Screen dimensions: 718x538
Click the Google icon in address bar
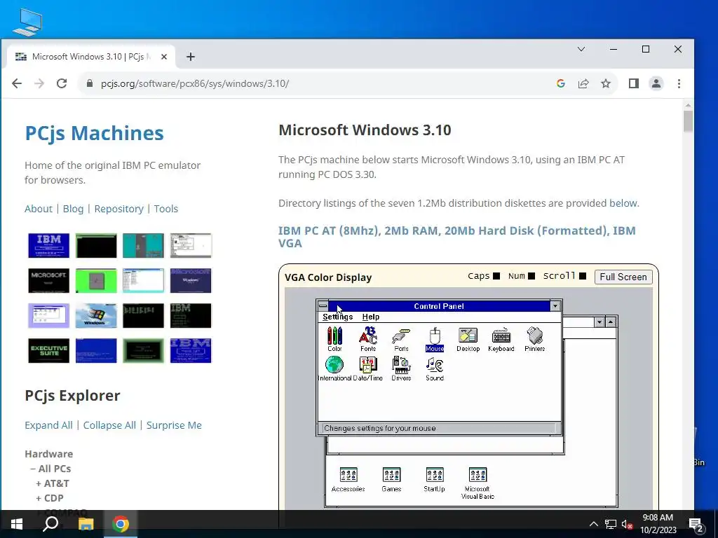coord(561,84)
